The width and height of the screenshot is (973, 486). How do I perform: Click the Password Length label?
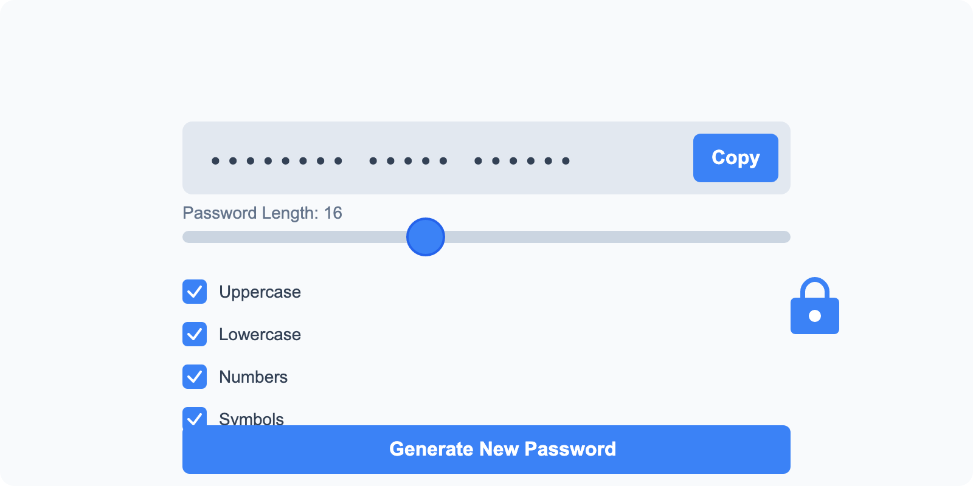tap(262, 213)
